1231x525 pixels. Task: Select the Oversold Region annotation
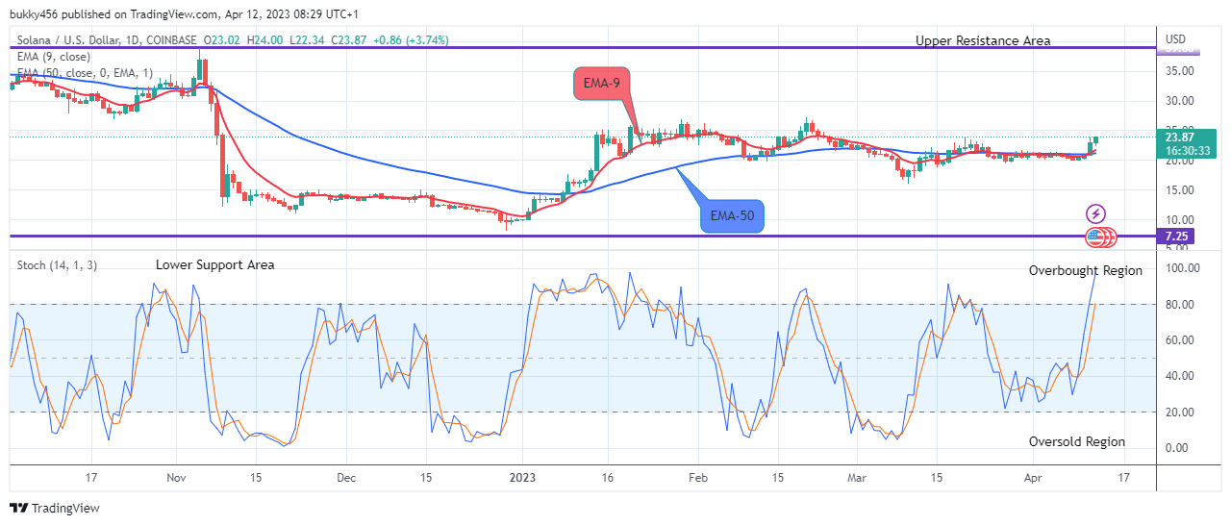click(x=1077, y=441)
